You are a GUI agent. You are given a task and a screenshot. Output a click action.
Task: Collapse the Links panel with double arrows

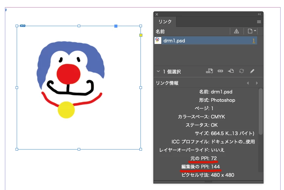click(259, 14)
